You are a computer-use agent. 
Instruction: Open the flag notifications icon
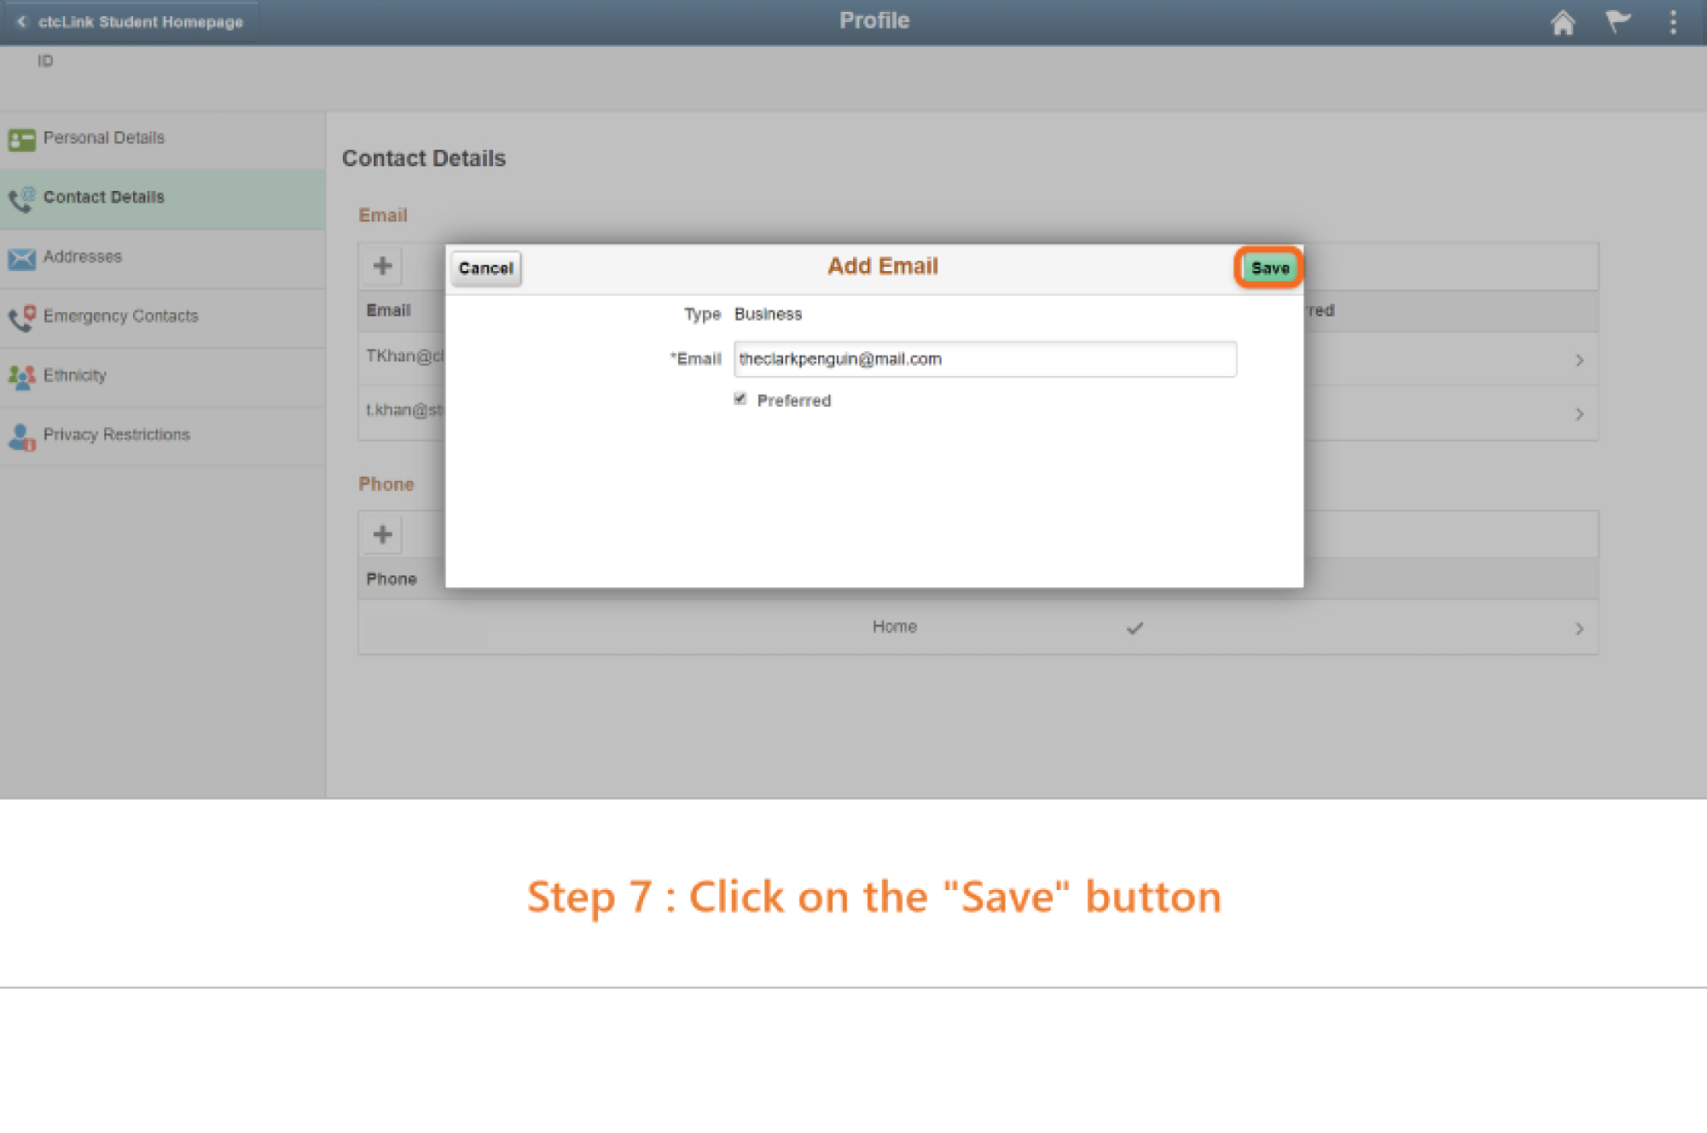(x=1617, y=21)
